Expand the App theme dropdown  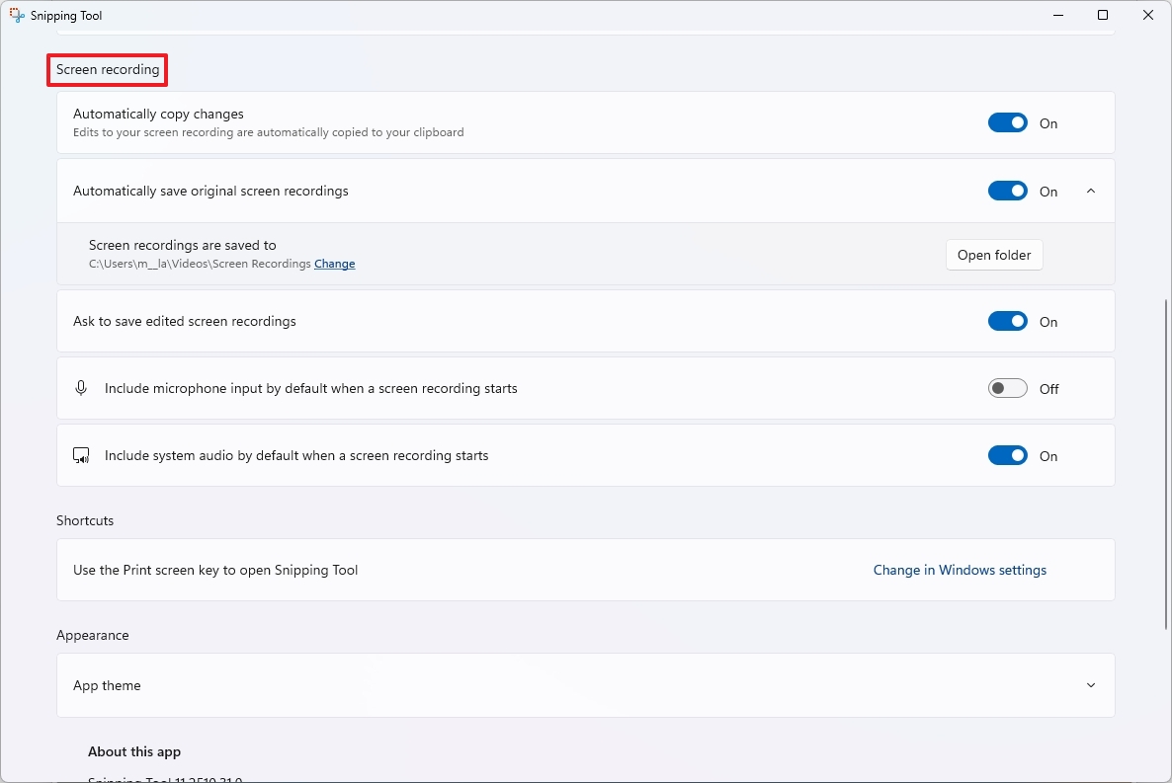1090,684
